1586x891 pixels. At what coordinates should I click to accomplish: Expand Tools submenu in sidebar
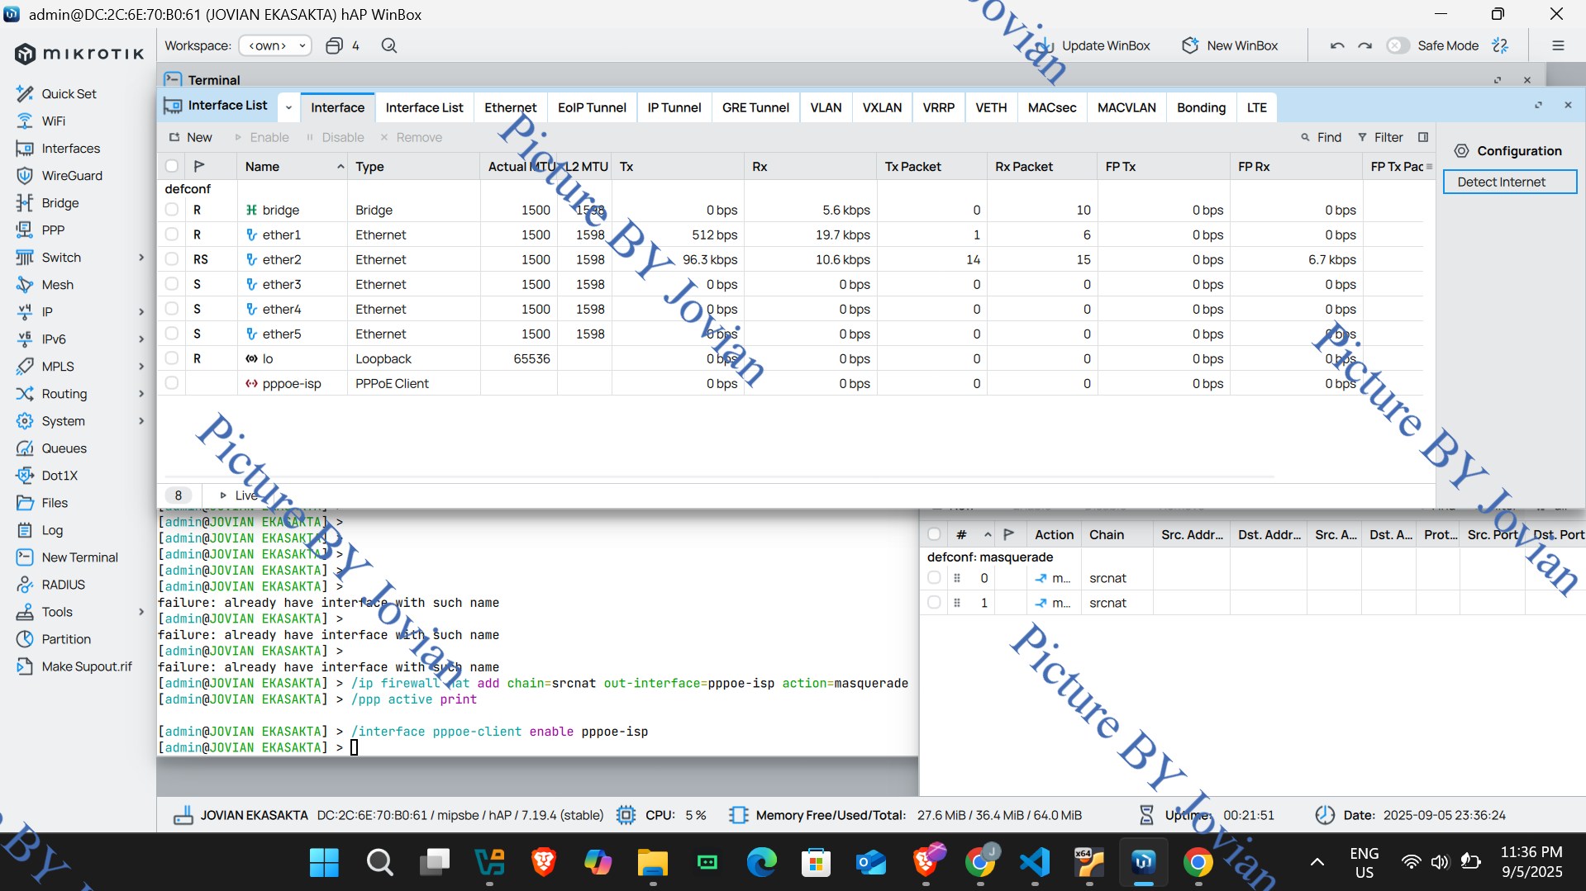141,611
